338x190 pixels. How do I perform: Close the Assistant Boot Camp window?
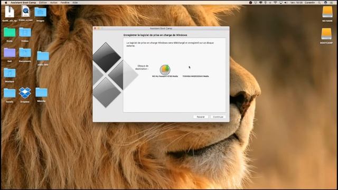pos(95,28)
